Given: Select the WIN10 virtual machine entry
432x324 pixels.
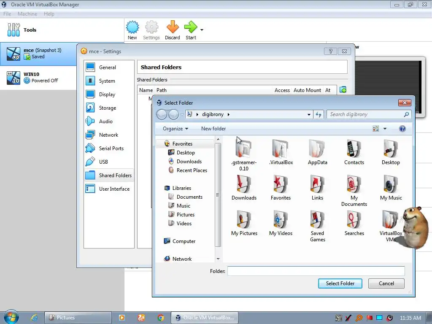Looking at the screenshot, I should [x=38, y=78].
